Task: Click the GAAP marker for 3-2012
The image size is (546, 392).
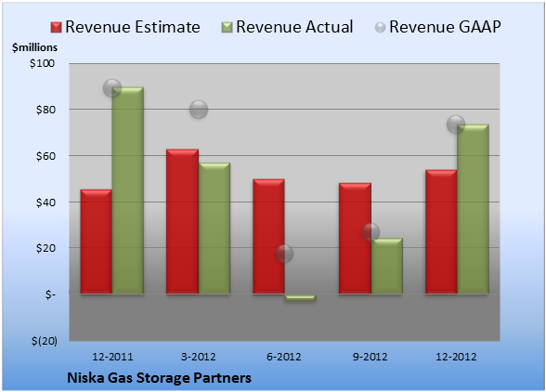Action: pyautogui.click(x=199, y=110)
